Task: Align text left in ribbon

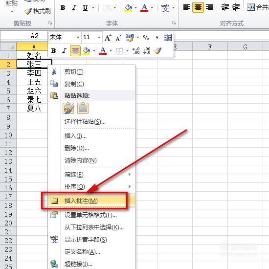Action: coord(187,7)
